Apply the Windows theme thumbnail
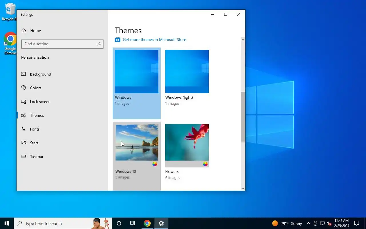The height and width of the screenshot is (229, 366). [137, 72]
